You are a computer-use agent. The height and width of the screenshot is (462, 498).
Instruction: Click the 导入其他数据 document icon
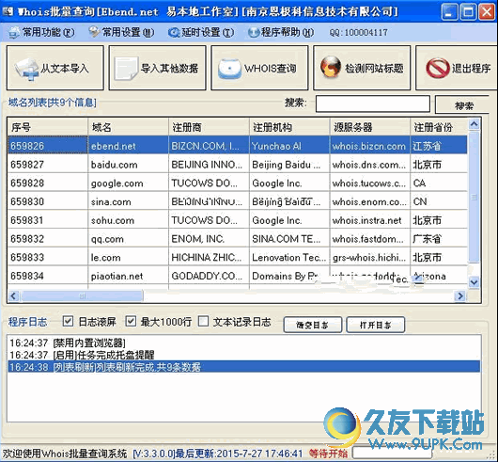(126, 68)
